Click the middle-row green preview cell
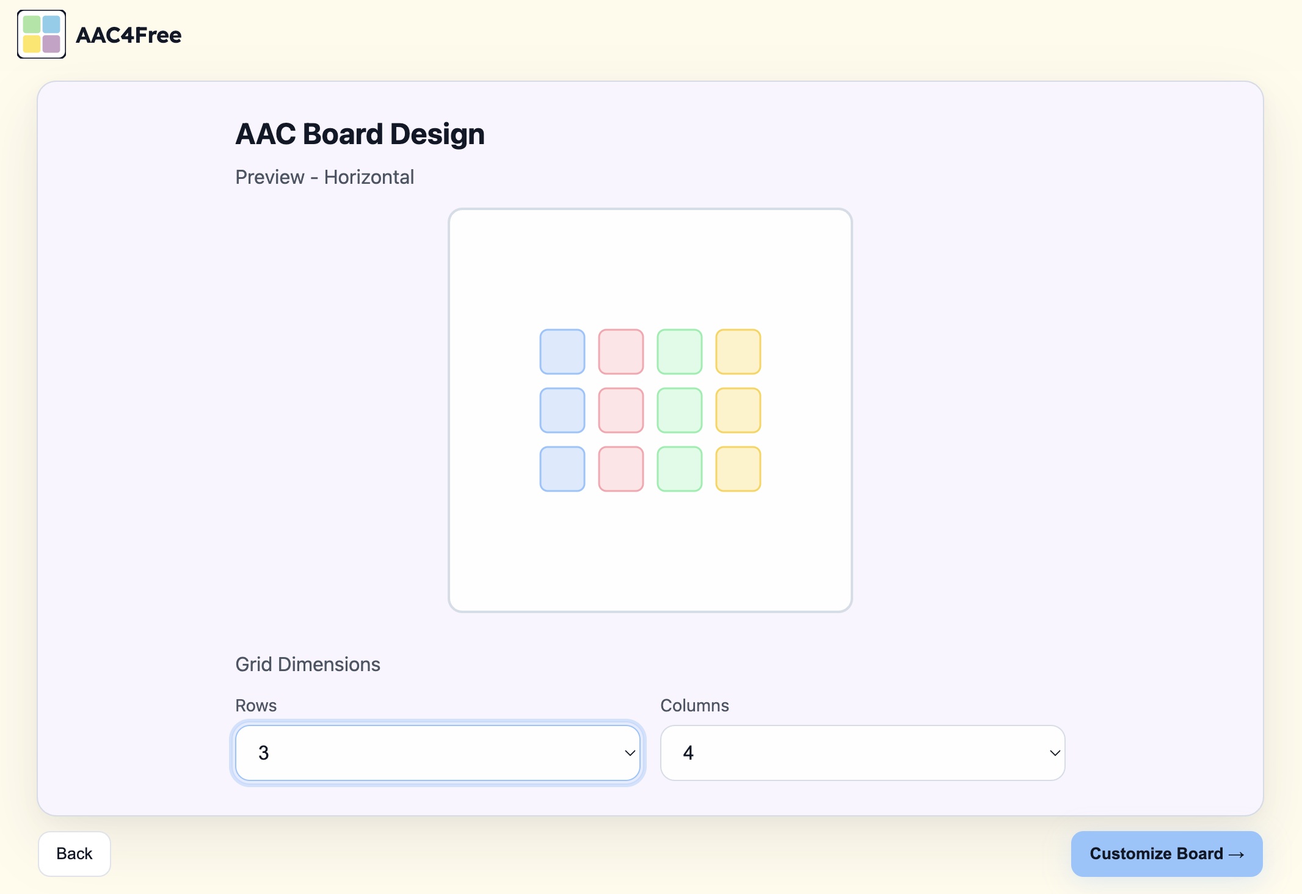Screen dimensions: 1302x894 click(680, 410)
